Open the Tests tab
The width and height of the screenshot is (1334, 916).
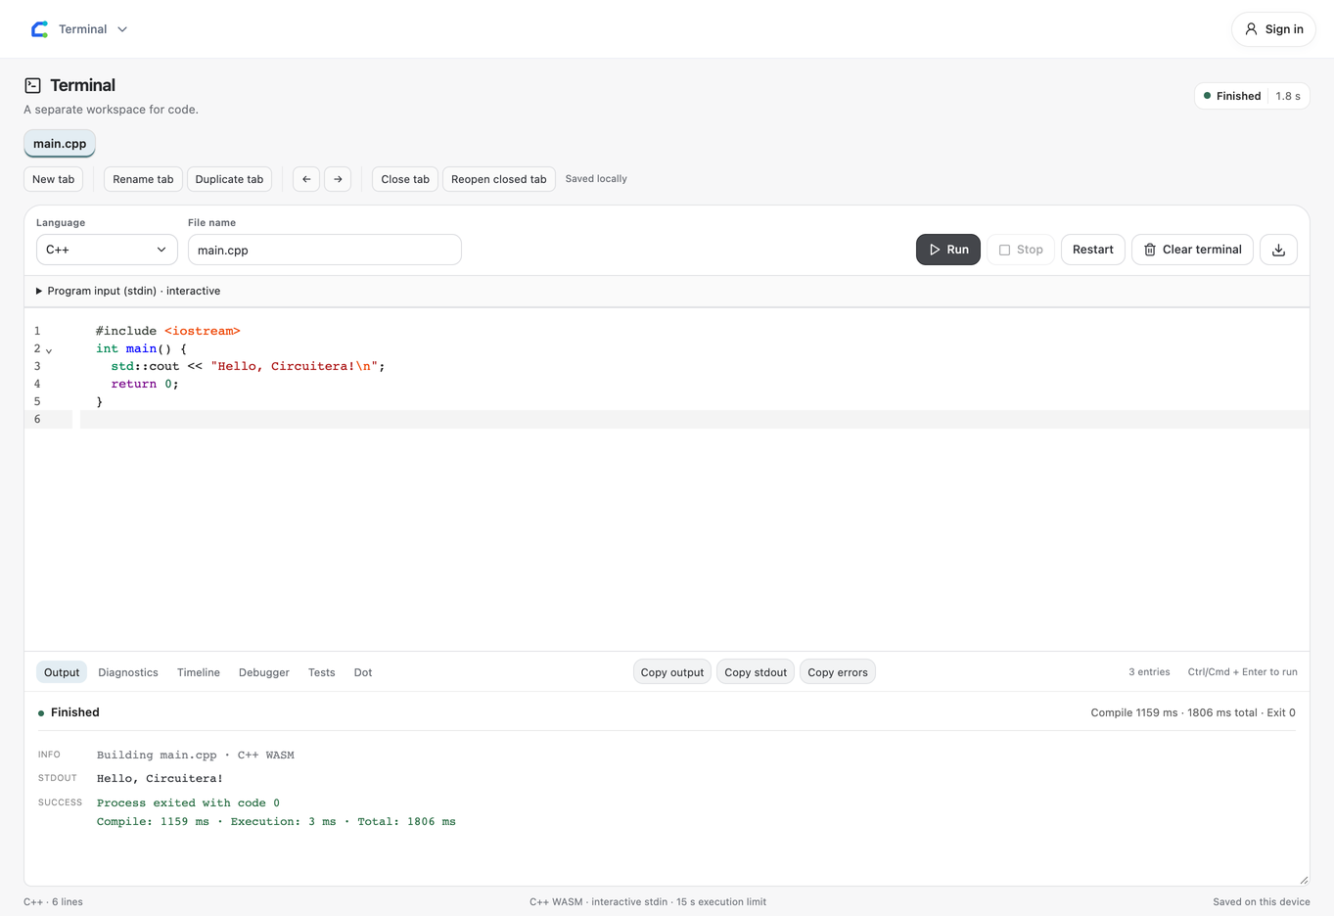tap(322, 672)
